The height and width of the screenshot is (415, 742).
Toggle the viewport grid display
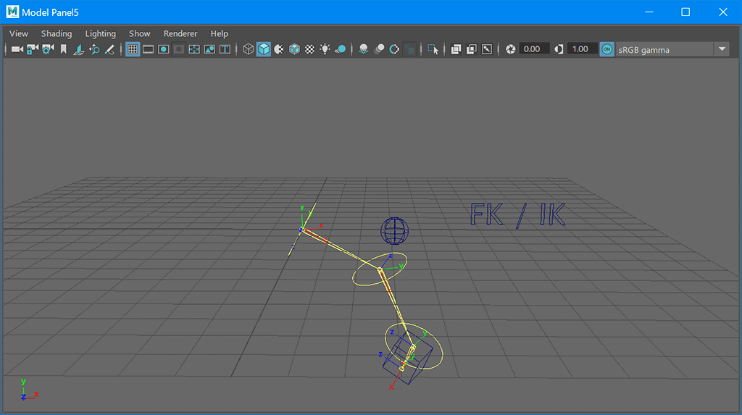click(x=133, y=49)
